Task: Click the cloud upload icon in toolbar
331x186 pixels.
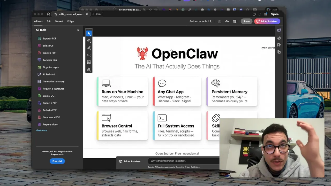Action: point(227,21)
